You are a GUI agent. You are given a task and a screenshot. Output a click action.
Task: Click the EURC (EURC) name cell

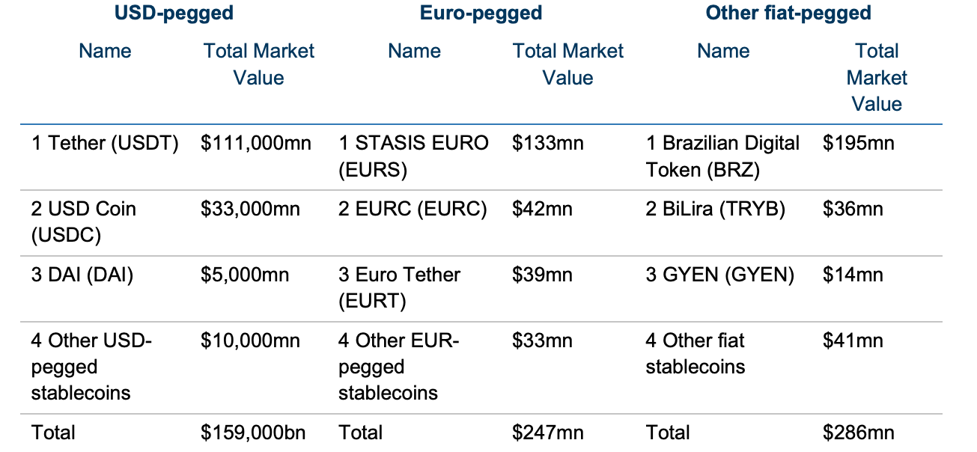(x=413, y=209)
